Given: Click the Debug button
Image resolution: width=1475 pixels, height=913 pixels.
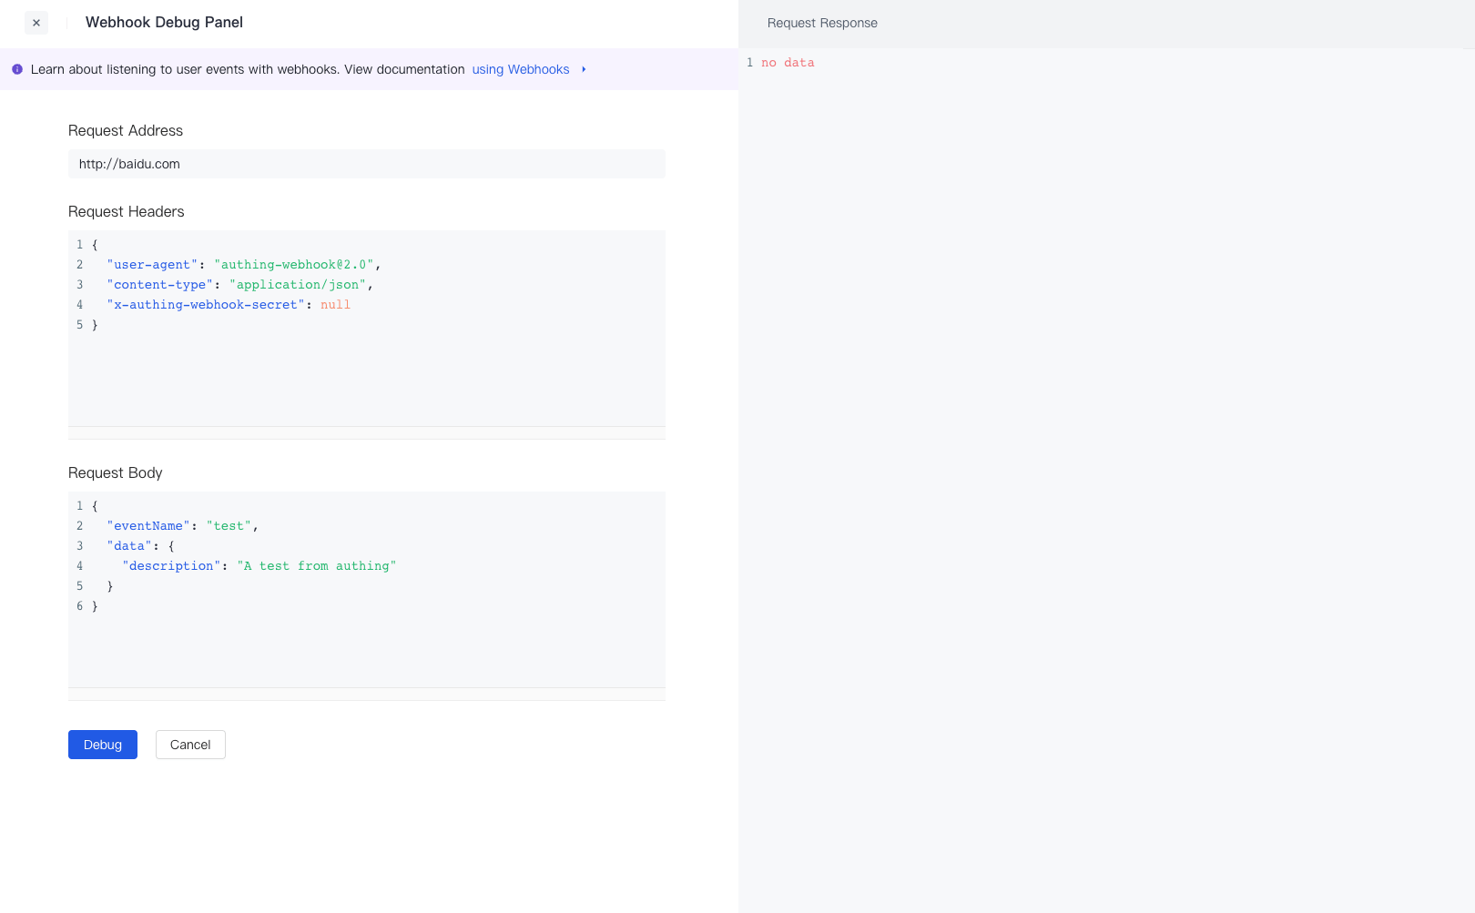Looking at the screenshot, I should (102, 745).
